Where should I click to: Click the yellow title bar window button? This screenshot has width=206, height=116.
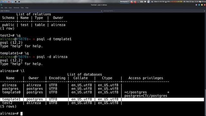click(202, 5)
